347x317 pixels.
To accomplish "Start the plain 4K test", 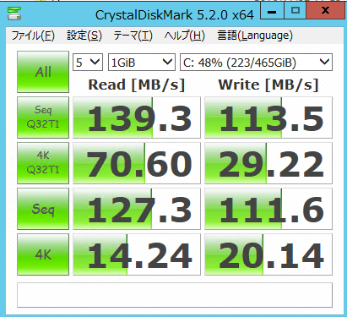I will click(43, 254).
